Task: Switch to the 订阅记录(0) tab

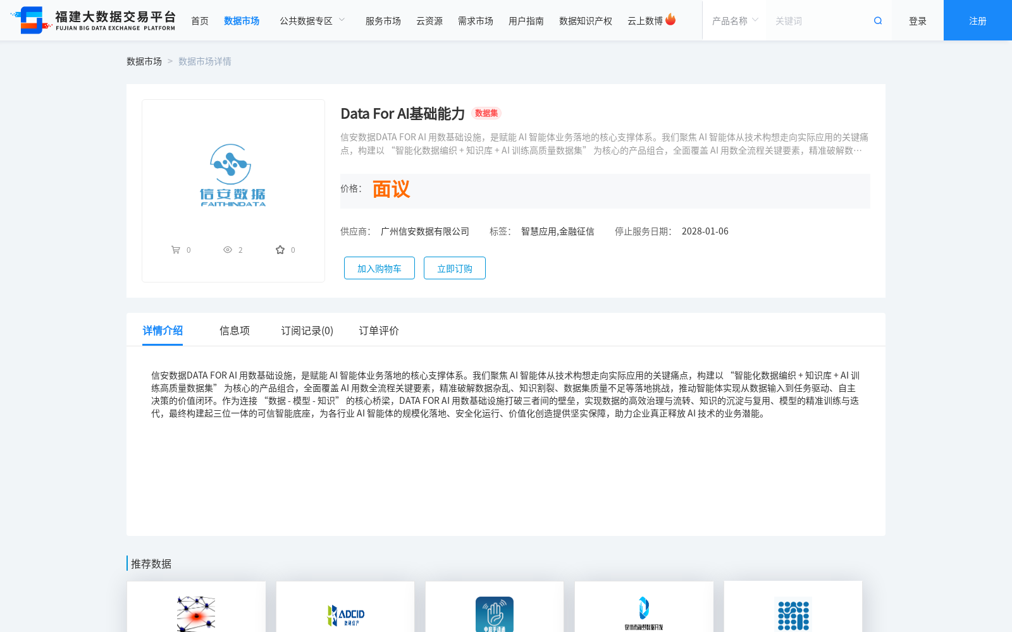Action: [307, 331]
